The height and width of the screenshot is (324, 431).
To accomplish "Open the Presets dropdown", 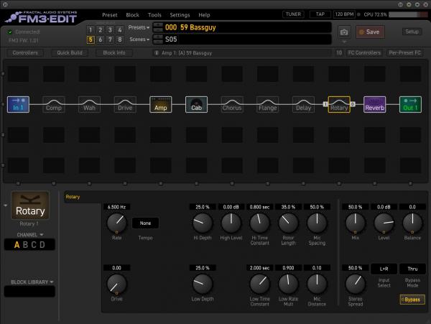I will (x=139, y=27).
